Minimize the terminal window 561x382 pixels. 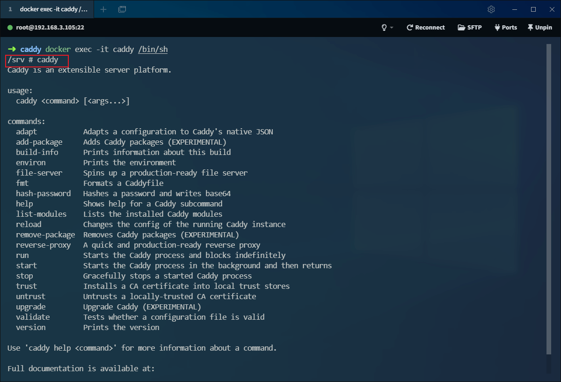[515, 9]
